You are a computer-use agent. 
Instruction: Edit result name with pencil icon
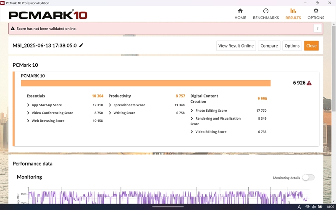coord(81,45)
